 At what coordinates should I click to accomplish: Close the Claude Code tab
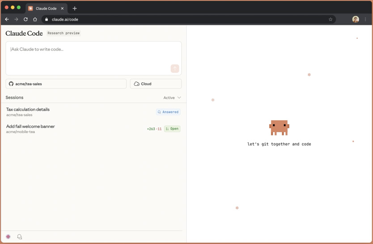coord(62,8)
